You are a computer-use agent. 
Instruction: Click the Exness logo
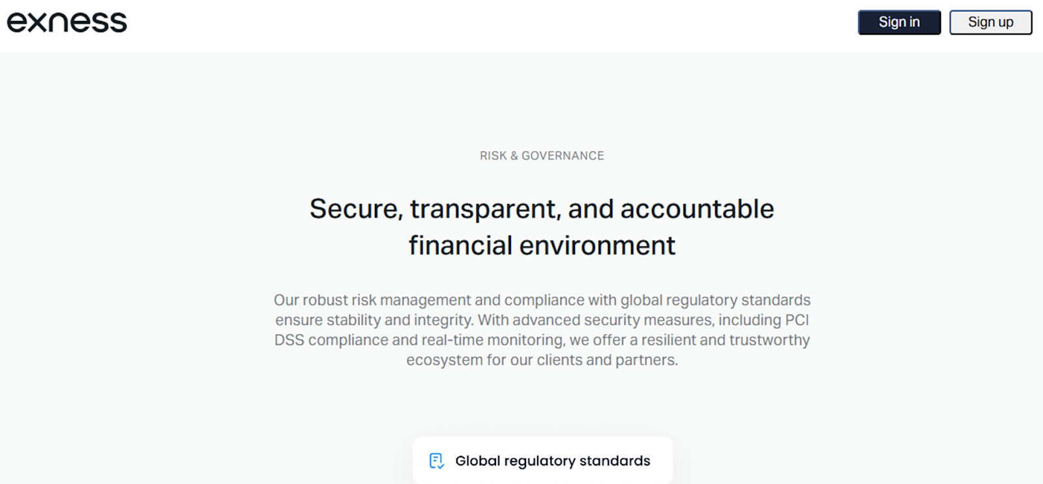click(67, 22)
